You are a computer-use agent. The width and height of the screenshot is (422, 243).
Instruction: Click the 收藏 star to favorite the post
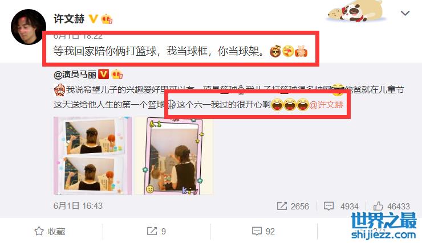[x=39, y=231]
